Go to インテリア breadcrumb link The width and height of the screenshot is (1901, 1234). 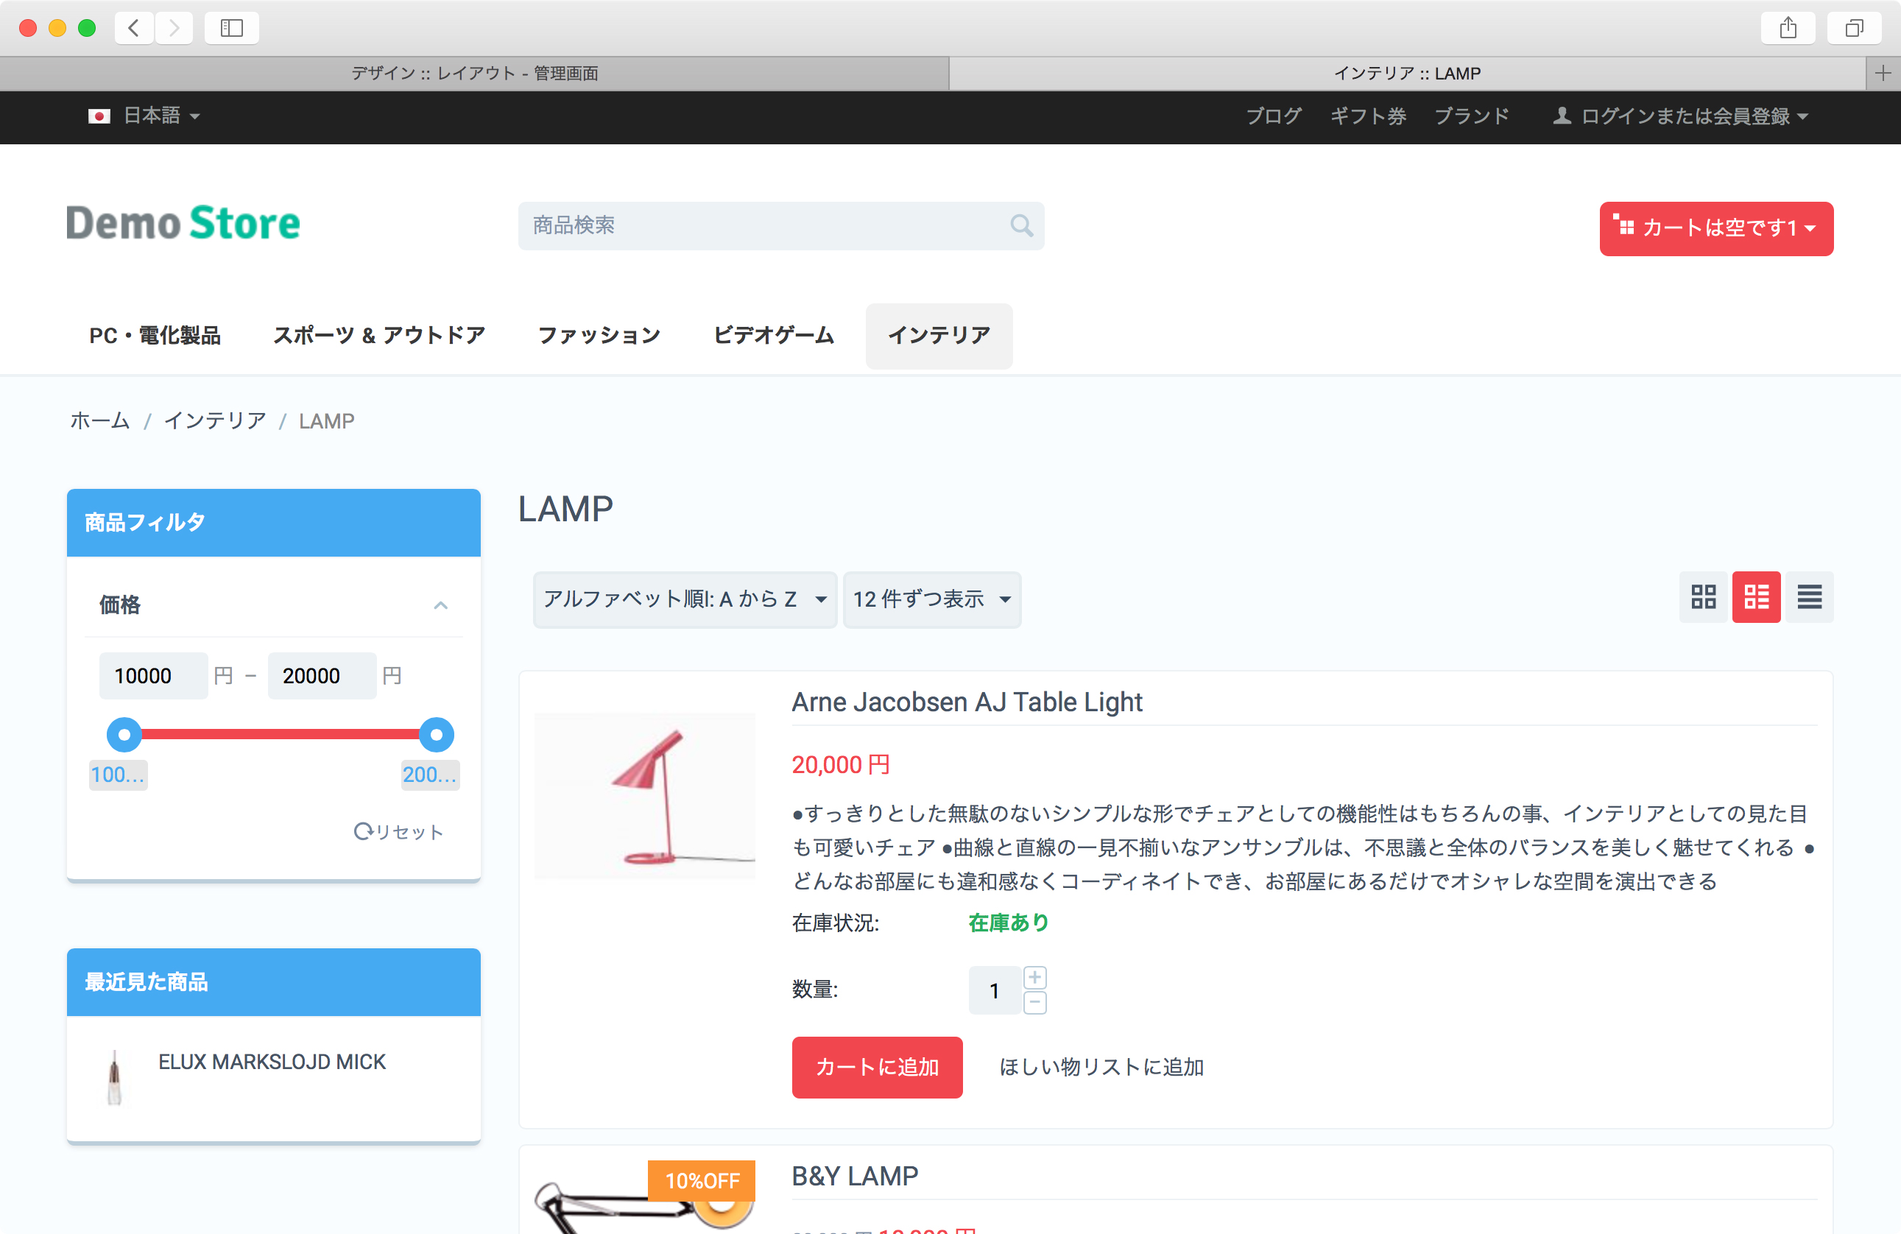(x=215, y=421)
